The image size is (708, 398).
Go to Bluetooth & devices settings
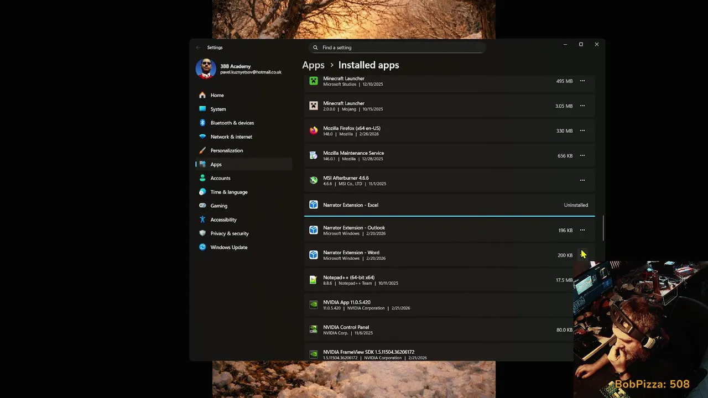coord(232,123)
